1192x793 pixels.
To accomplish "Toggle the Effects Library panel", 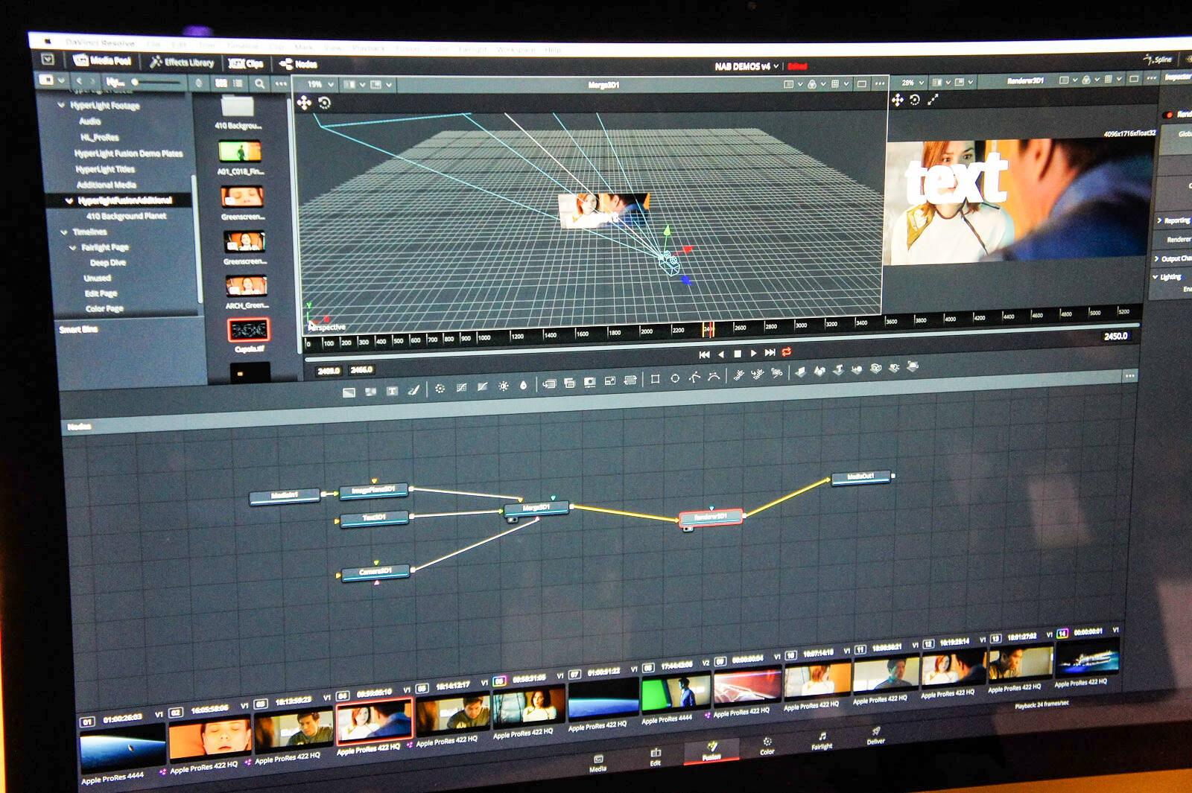I will pos(182,63).
